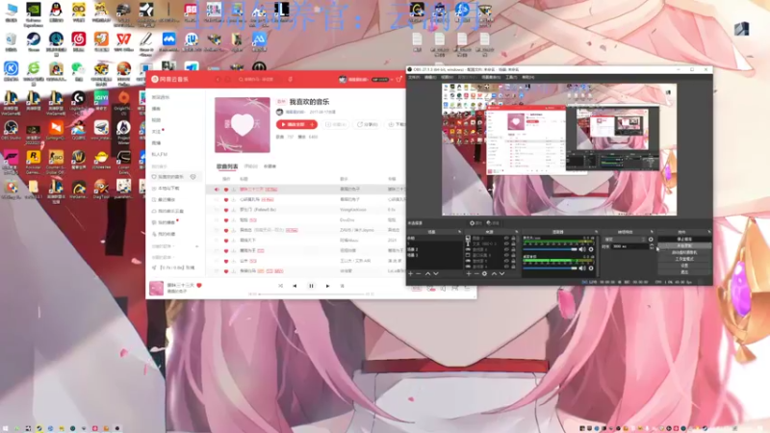Toggle visibility of 窗口采集 source
770x433 pixels.
click(x=506, y=255)
